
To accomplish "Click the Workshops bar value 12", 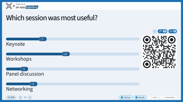I will [x=66, y=54].
